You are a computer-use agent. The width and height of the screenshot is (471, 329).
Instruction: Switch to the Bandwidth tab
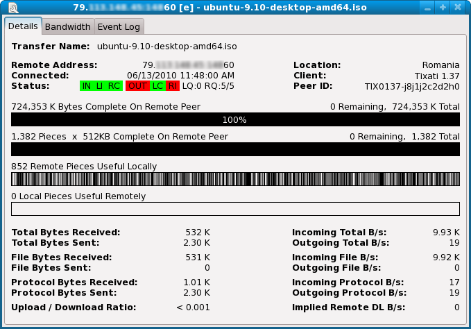[68, 27]
